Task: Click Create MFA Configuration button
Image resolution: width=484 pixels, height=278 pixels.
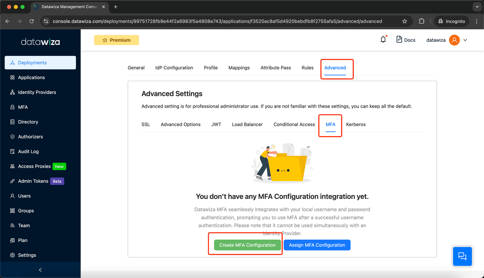Action: 247,245
